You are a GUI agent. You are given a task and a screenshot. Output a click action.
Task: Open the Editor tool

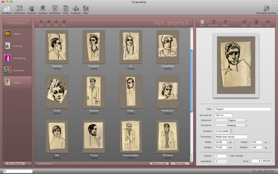pyautogui.click(x=244, y=22)
